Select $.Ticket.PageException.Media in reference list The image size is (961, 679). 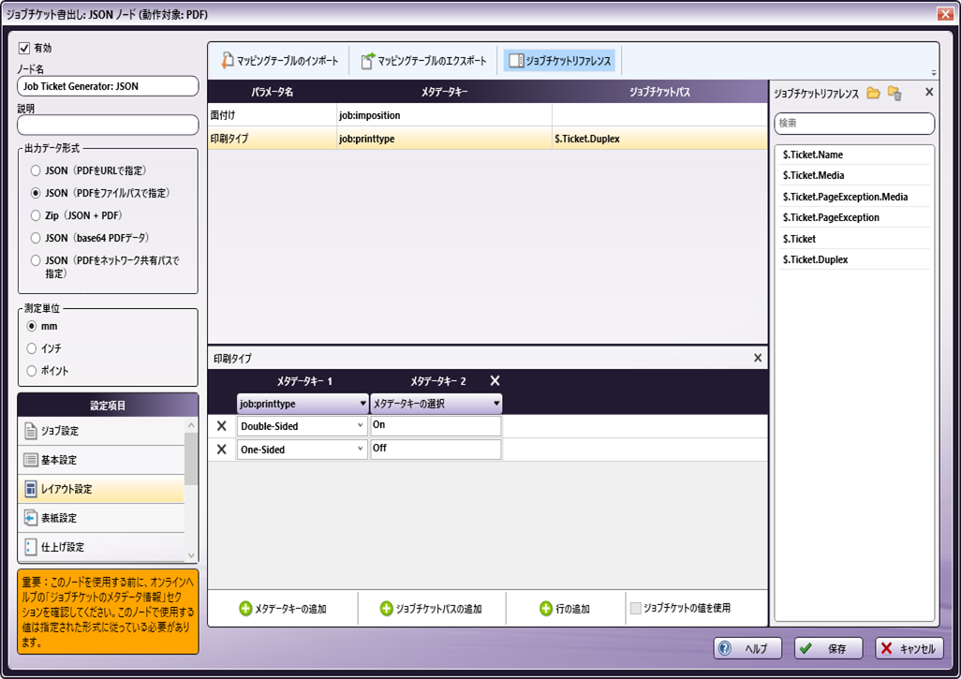coord(854,197)
